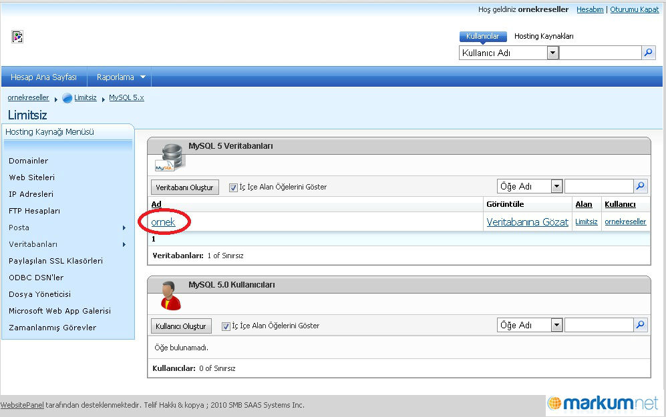Open Domainler in the sidebar

[x=29, y=161]
